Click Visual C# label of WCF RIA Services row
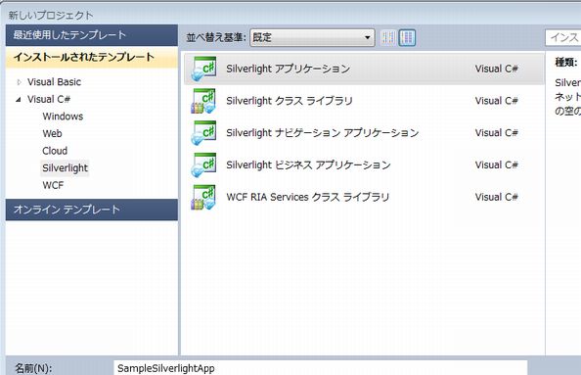The height and width of the screenshot is (375, 581). pyautogui.click(x=497, y=197)
